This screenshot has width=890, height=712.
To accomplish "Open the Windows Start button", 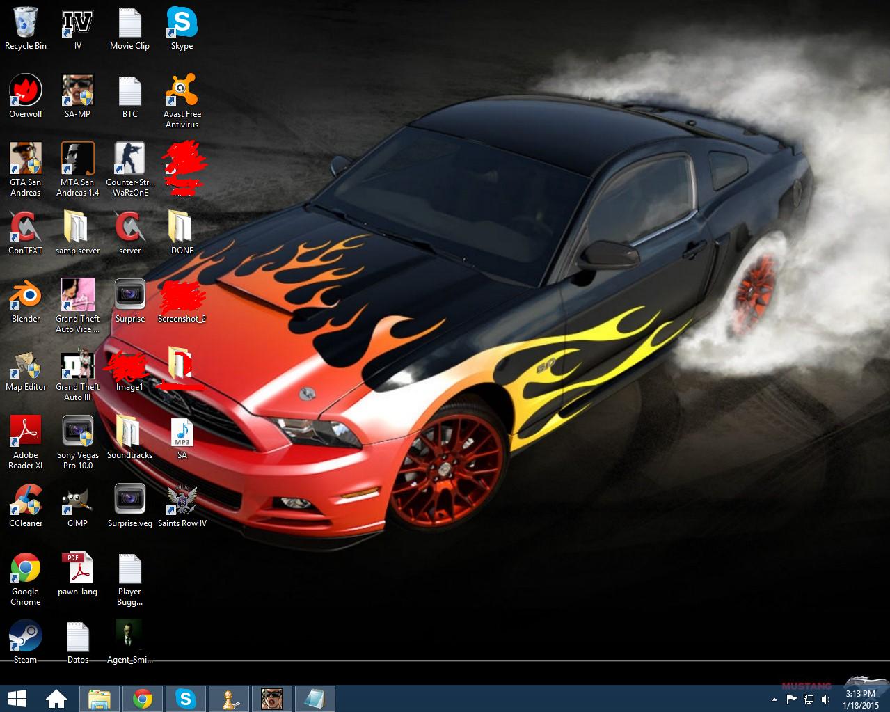I will [17, 698].
